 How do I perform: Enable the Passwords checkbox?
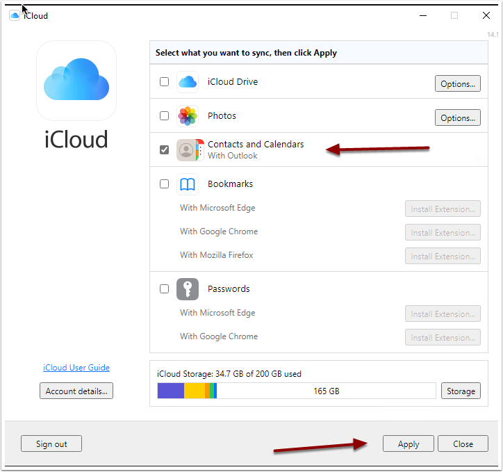(164, 289)
